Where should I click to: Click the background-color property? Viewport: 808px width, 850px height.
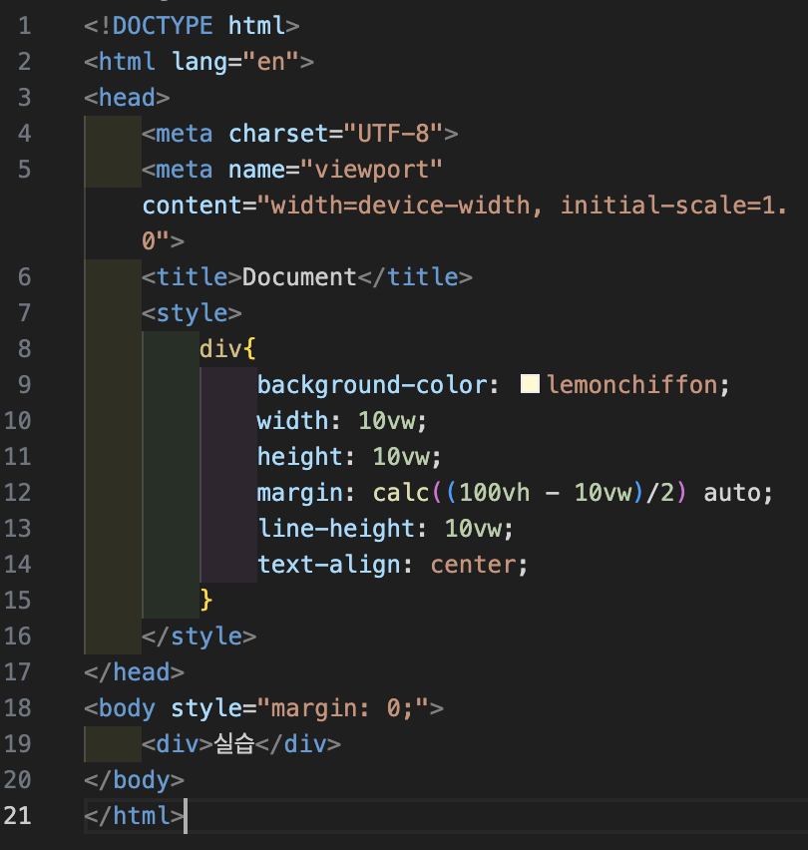pyautogui.click(x=372, y=385)
